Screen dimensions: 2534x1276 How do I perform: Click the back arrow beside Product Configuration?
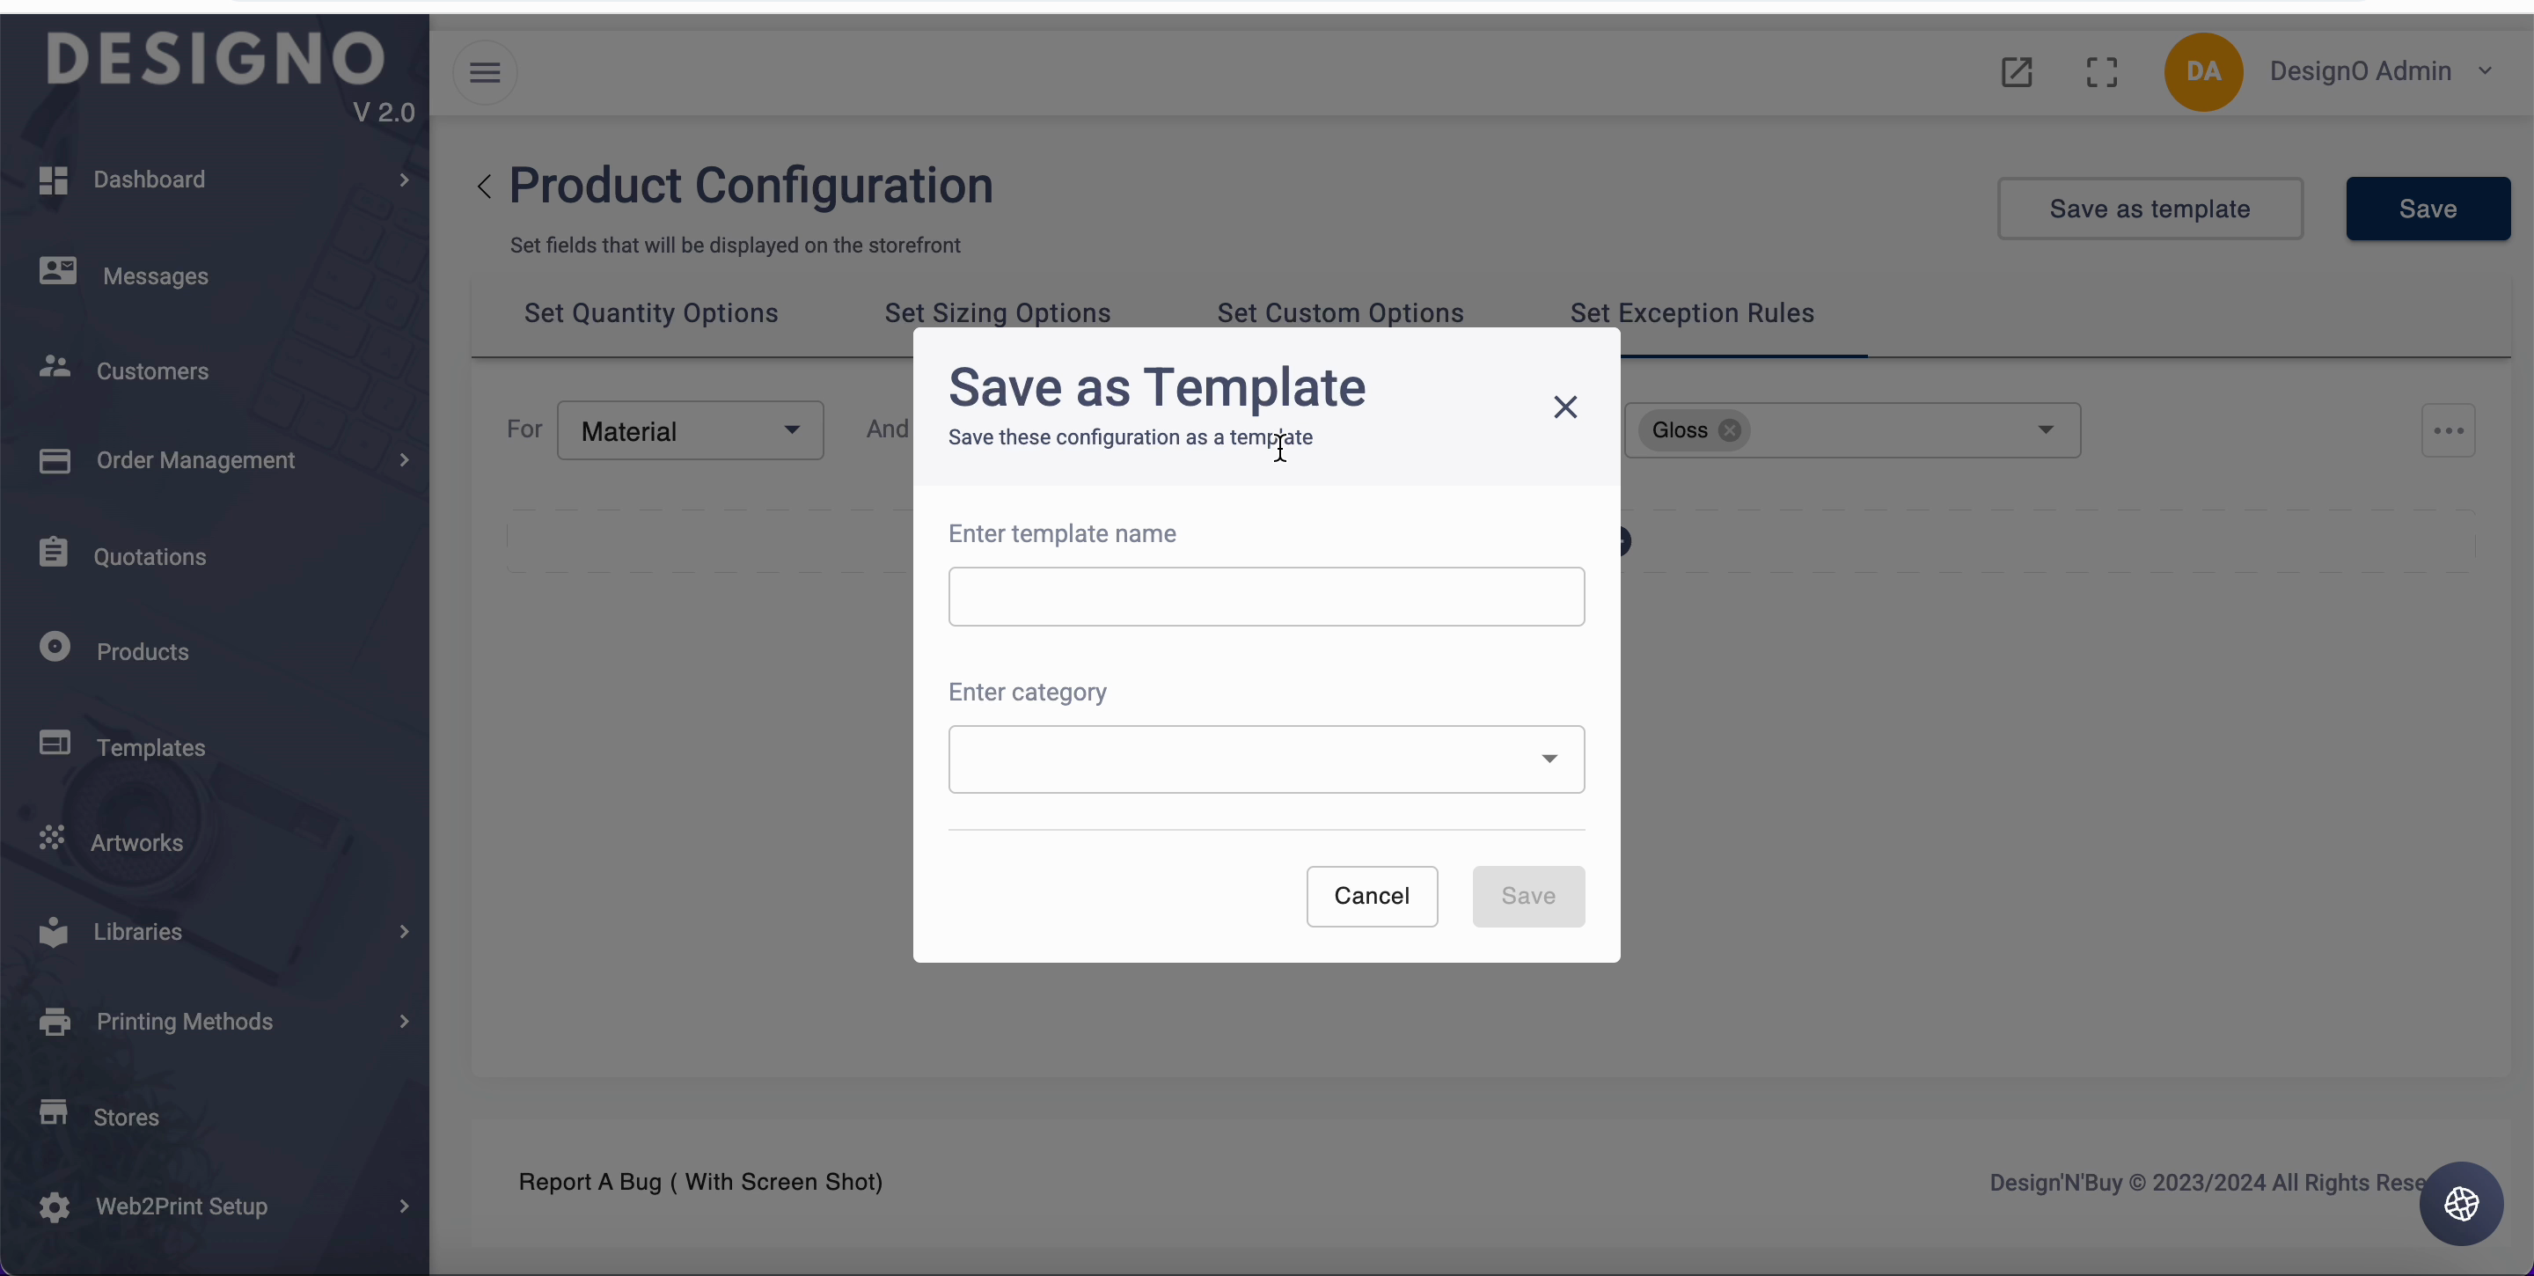[484, 187]
